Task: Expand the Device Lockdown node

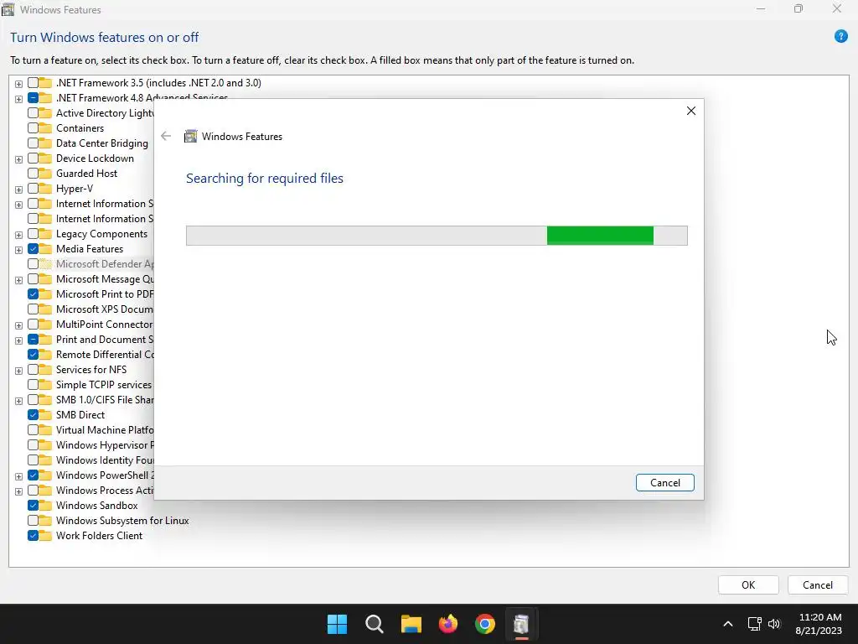Action: coord(18,159)
